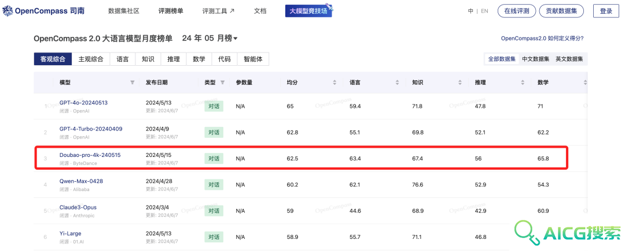Click 语言 score 44.6 for Claude3-Opus
Viewport: 625px width, 251px height.
coord(355,211)
